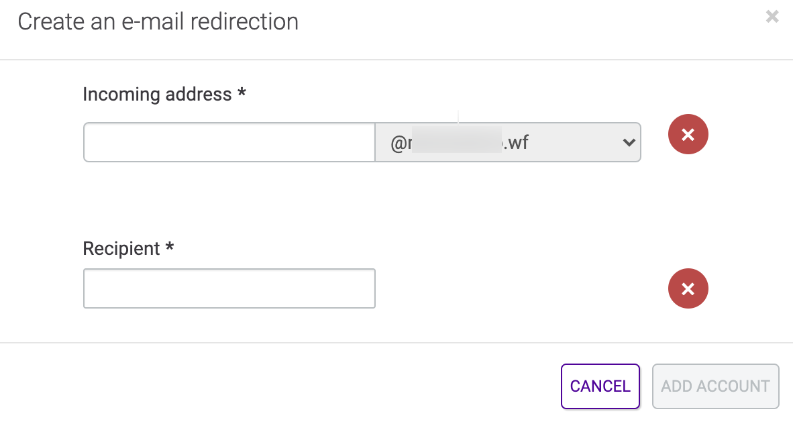Click the ADD ACCOUNT button

pyautogui.click(x=715, y=386)
